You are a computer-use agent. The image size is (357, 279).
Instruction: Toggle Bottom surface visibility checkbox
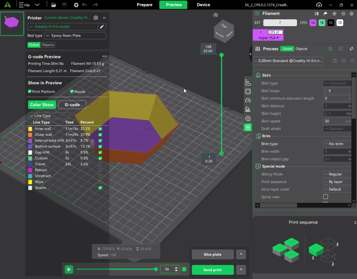100,147
